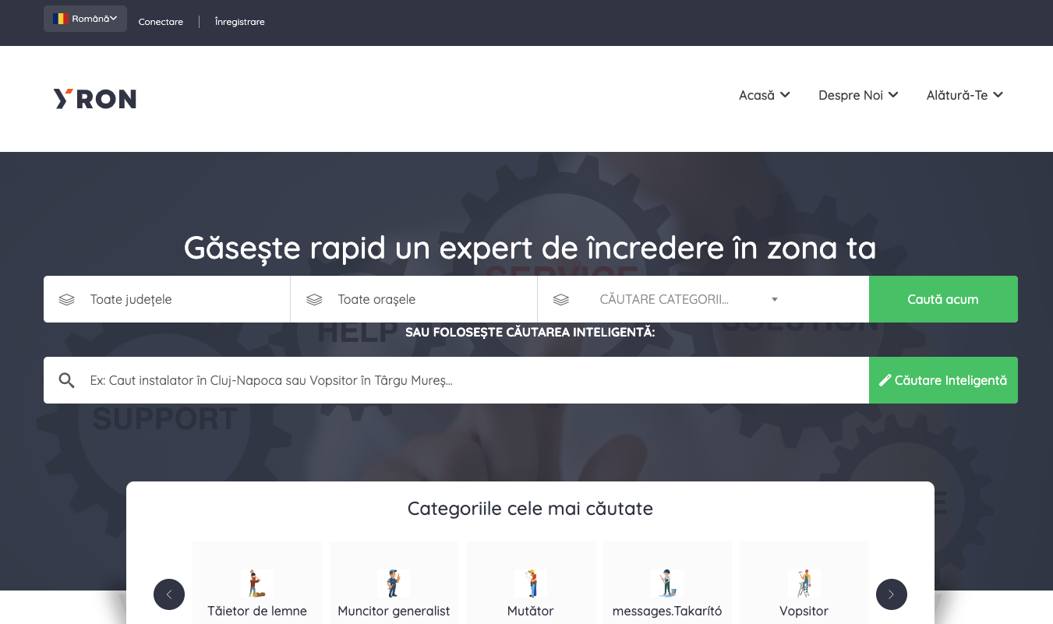1053x624 pixels.
Task: Click the Caută acum button
Action: coord(943,299)
